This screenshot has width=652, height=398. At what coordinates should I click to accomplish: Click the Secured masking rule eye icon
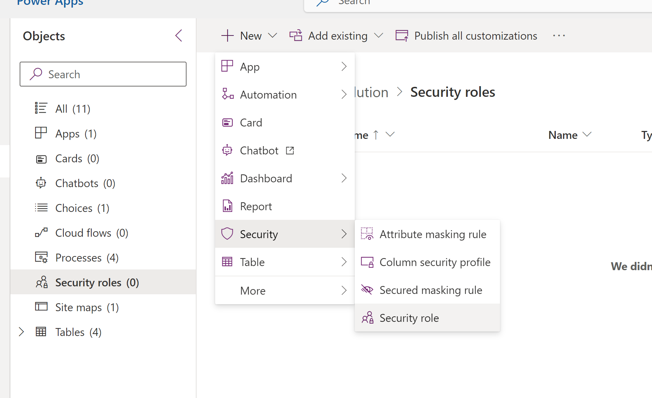coord(367,289)
